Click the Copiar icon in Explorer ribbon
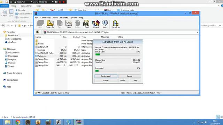Viewport: 223px width, 125px height. pos(4,13)
